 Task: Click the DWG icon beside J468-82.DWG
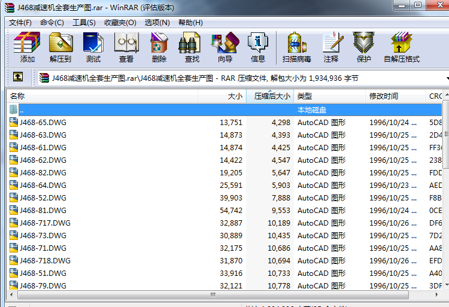pos(14,172)
